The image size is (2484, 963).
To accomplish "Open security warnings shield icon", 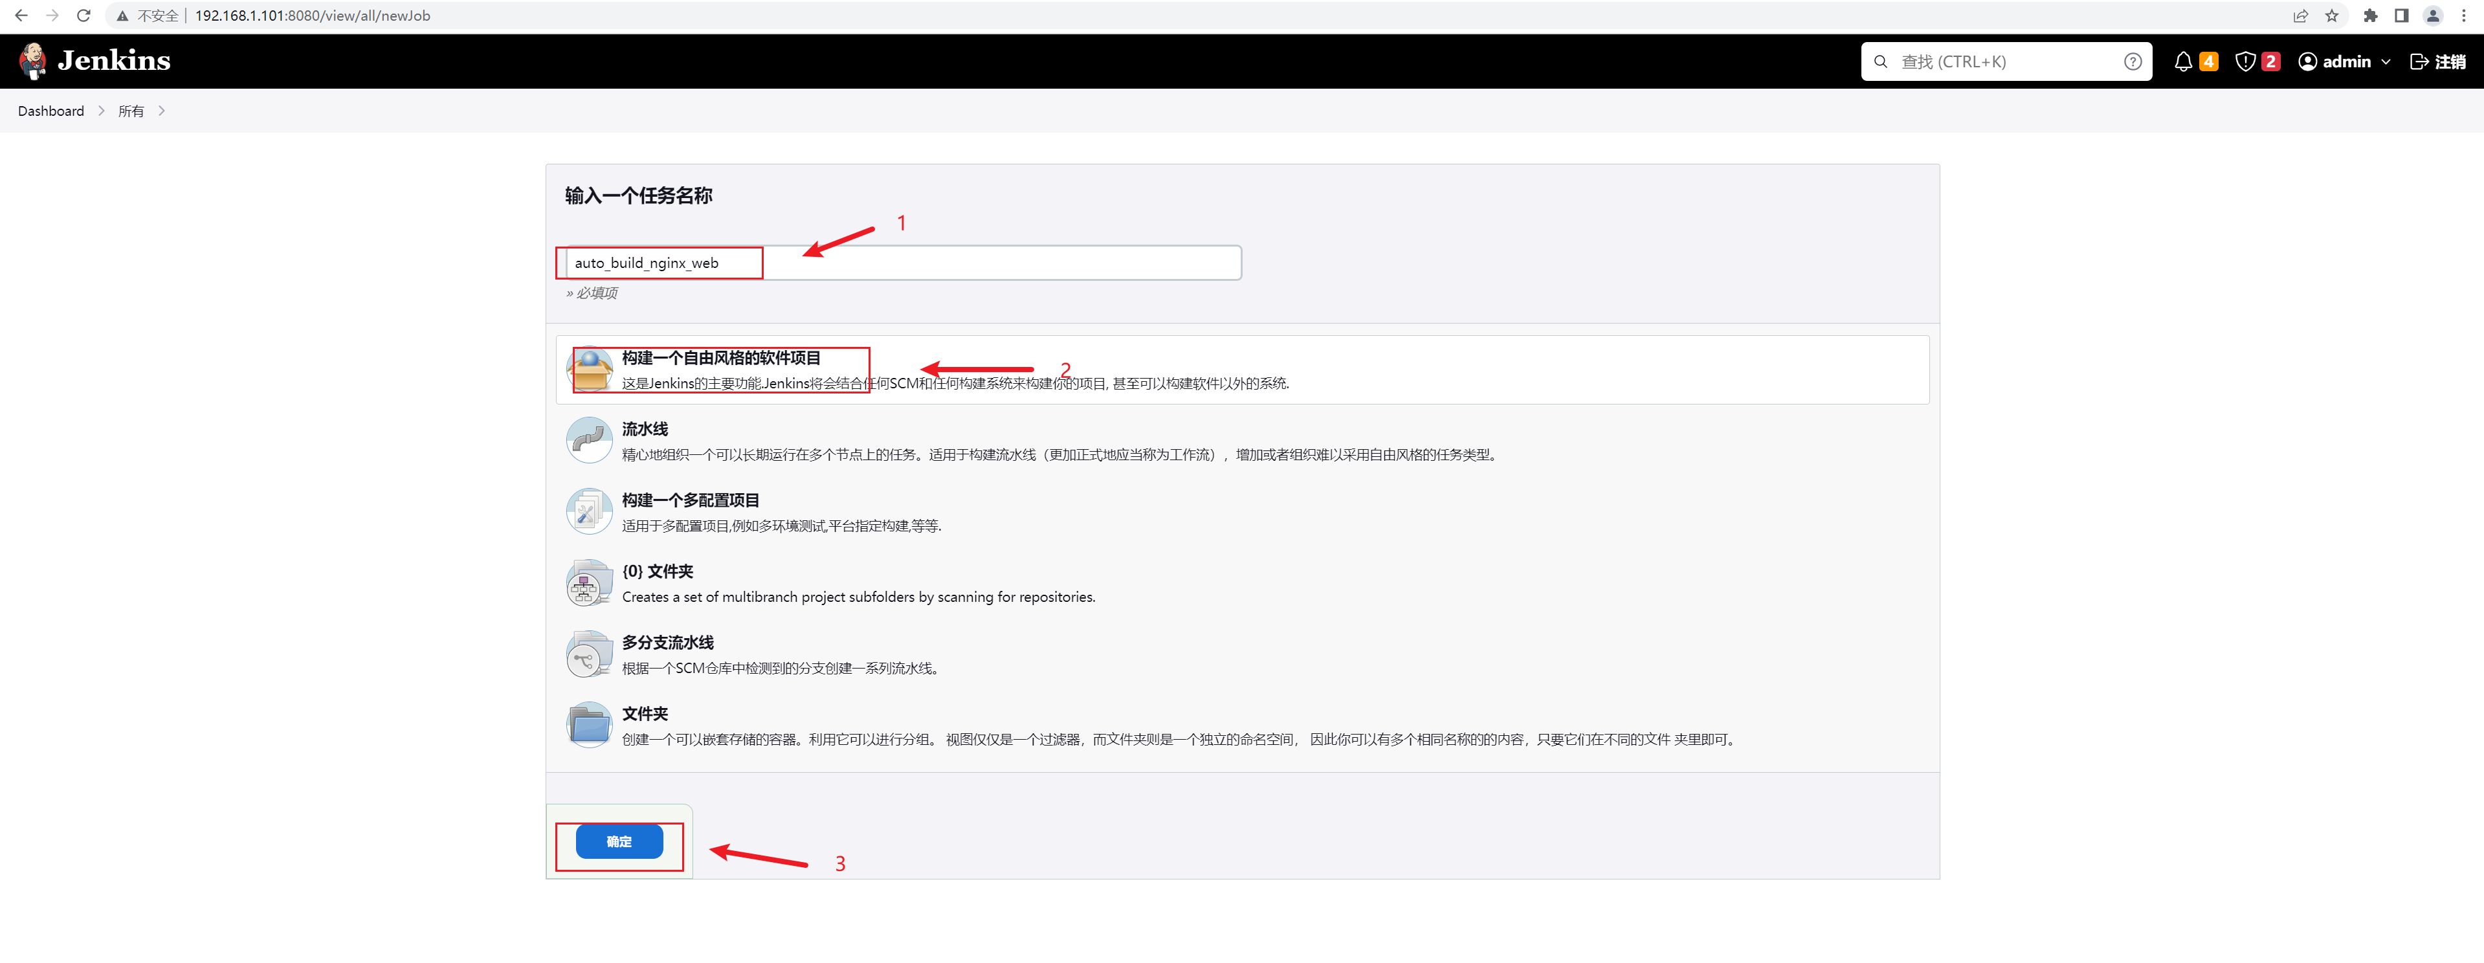I will point(2245,61).
